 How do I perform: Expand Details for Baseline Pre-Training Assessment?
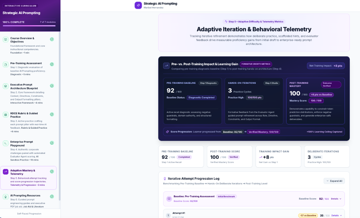(336, 199)
